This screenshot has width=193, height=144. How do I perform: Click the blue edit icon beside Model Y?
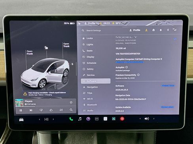[175, 39]
